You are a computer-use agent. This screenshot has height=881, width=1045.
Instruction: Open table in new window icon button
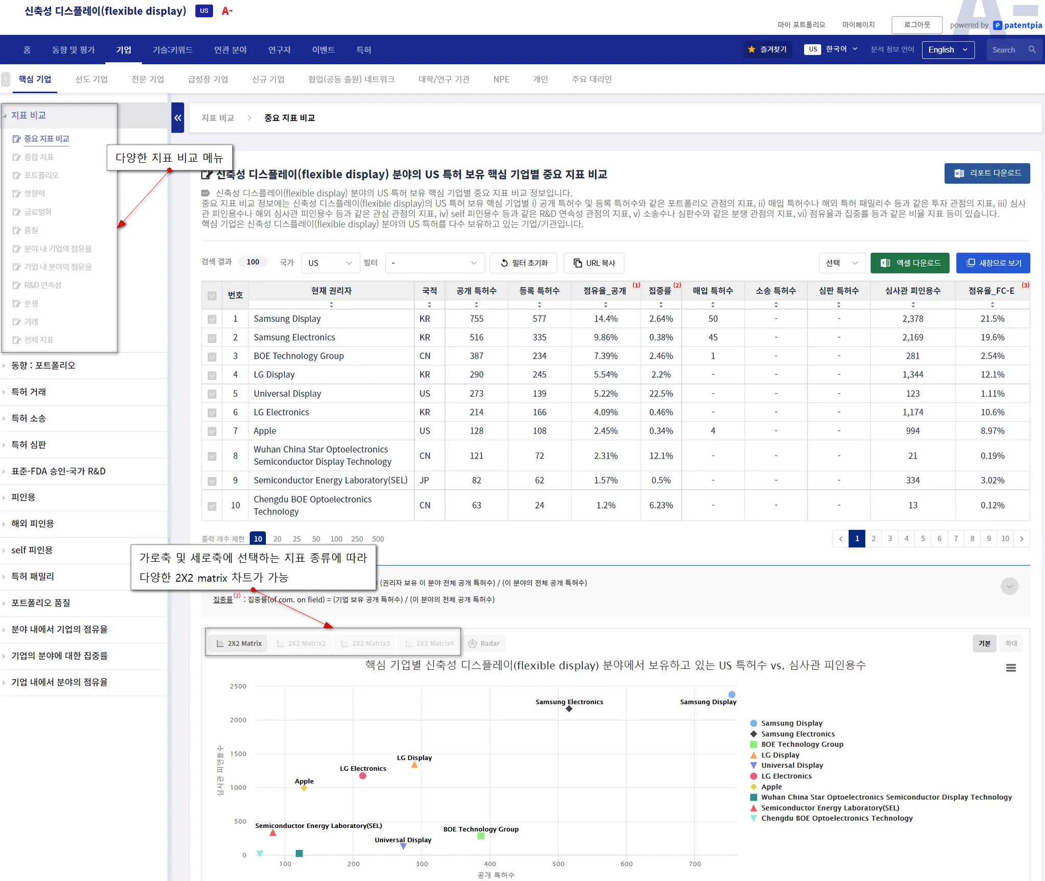[992, 263]
